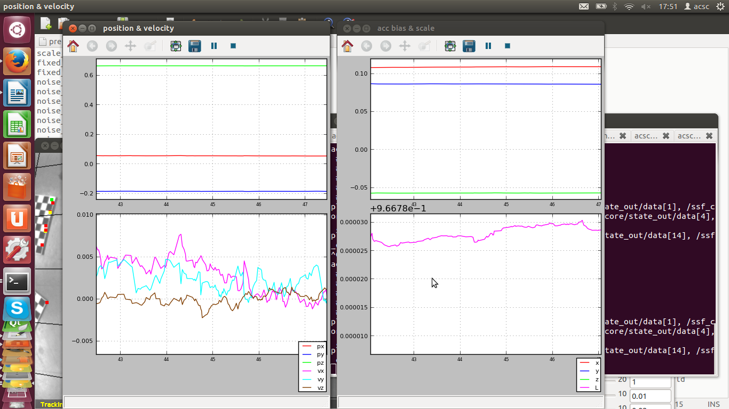This screenshot has width=729, height=409.
Task: Pause plotting in acc bias & scale window
Action: coord(488,46)
